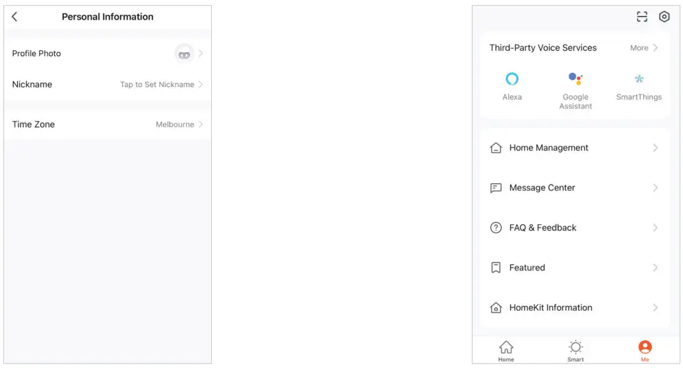Tap the Featured bookmark icon

pyautogui.click(x=496, y=268)
